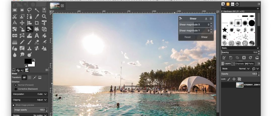Open the tool options tab menu arrow
The width and height of the screenshot is (272, 116).
point(47,70)
